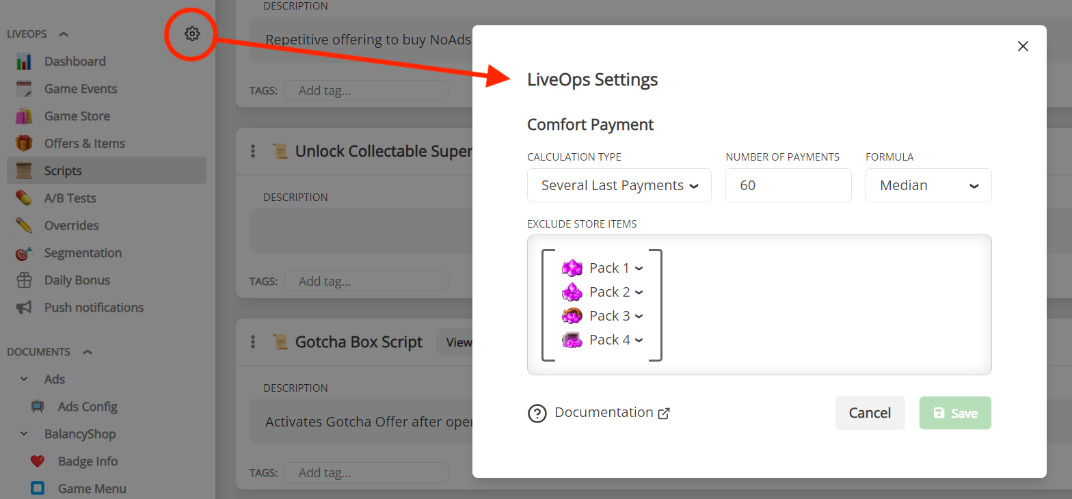Open LiveOps settings gear icon
The image size is (1072, 499).
(192, 33)
